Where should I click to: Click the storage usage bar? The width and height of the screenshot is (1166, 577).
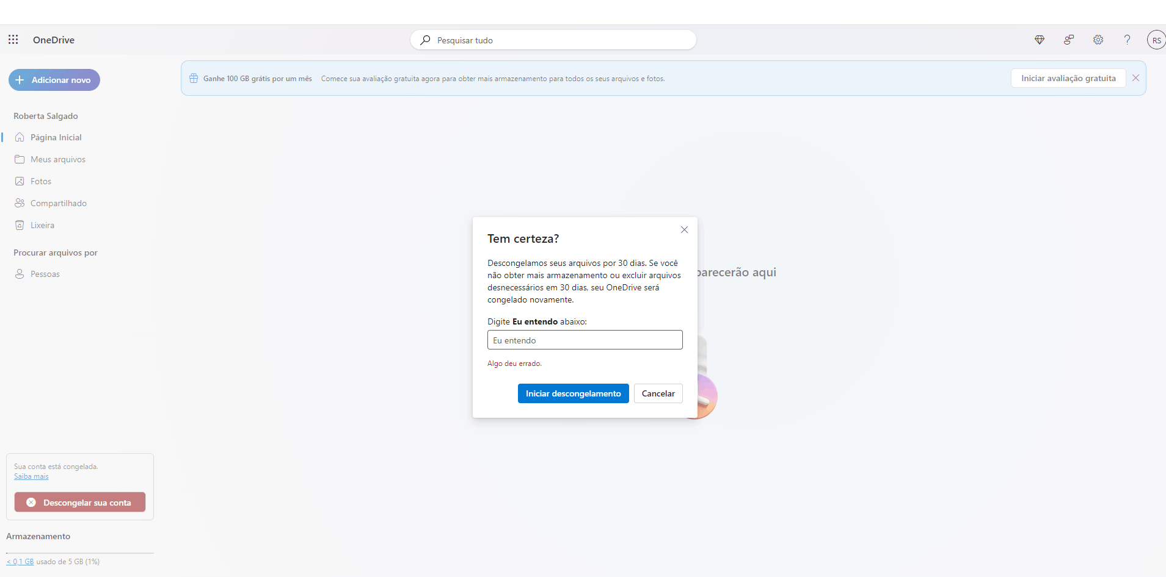pos(80,553)
